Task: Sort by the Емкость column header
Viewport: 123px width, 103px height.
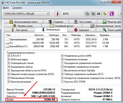Action: pyautogui.click(x=37, y=35)
